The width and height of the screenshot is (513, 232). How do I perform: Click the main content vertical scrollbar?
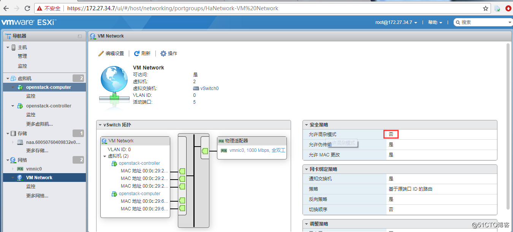[x=508, y=126]
